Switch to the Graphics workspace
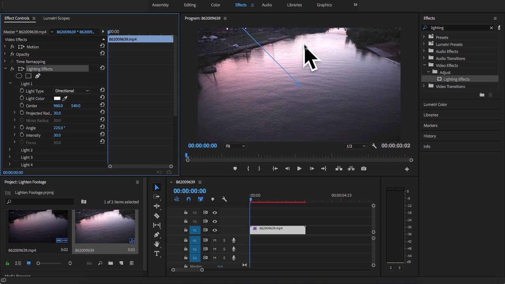505x284 pixels. pyautogui.click(x=324, y=5)
